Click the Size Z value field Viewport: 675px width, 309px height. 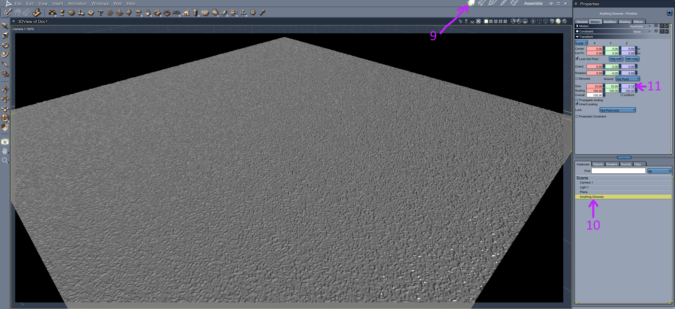(628, 86)
